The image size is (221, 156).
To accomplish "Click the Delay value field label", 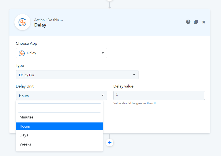I will click(123, 86).
